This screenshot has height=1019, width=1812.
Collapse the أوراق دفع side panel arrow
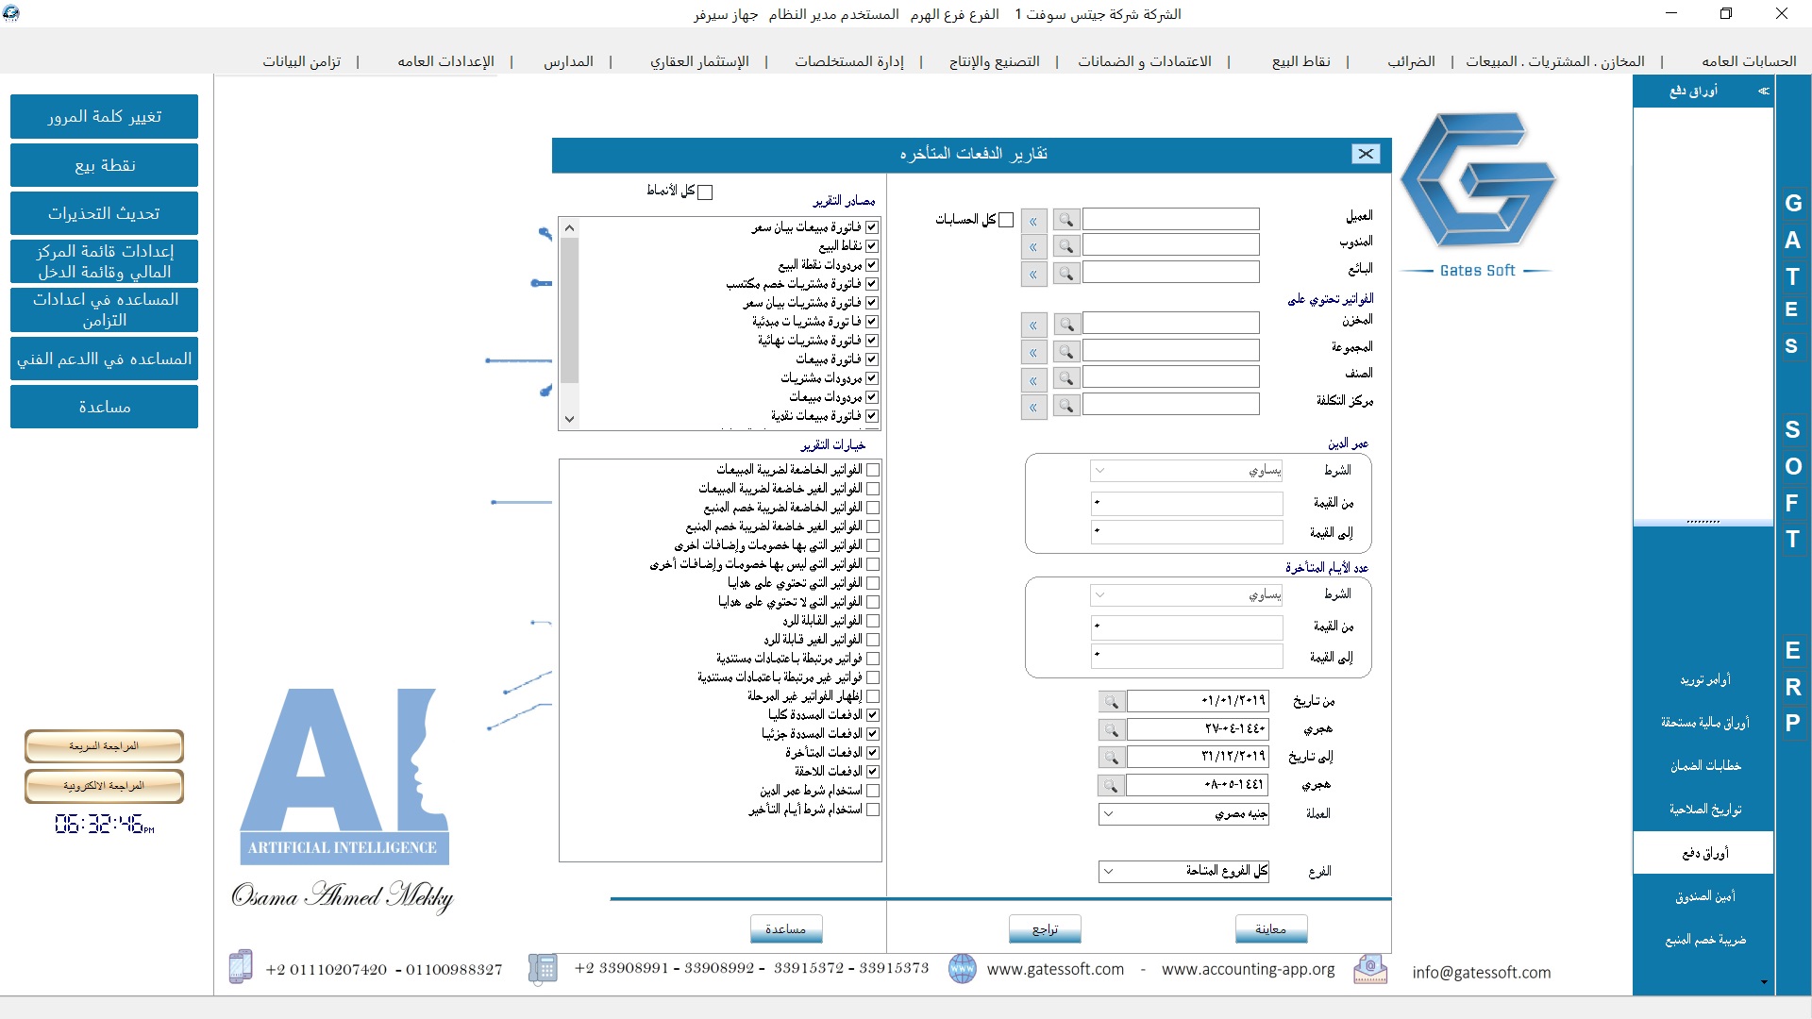pyautogui.click(x=1763, y=91)
